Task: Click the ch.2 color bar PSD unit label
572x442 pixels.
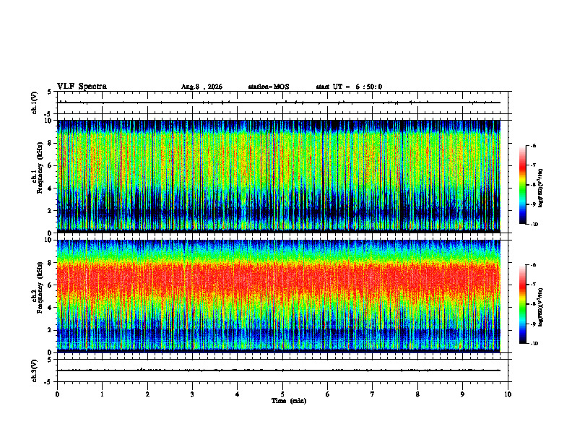Action: (x=541, y=307)
